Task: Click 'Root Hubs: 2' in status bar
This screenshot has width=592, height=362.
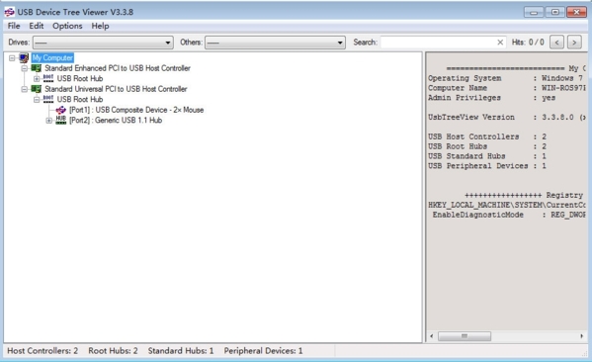Action: [113, 351]
